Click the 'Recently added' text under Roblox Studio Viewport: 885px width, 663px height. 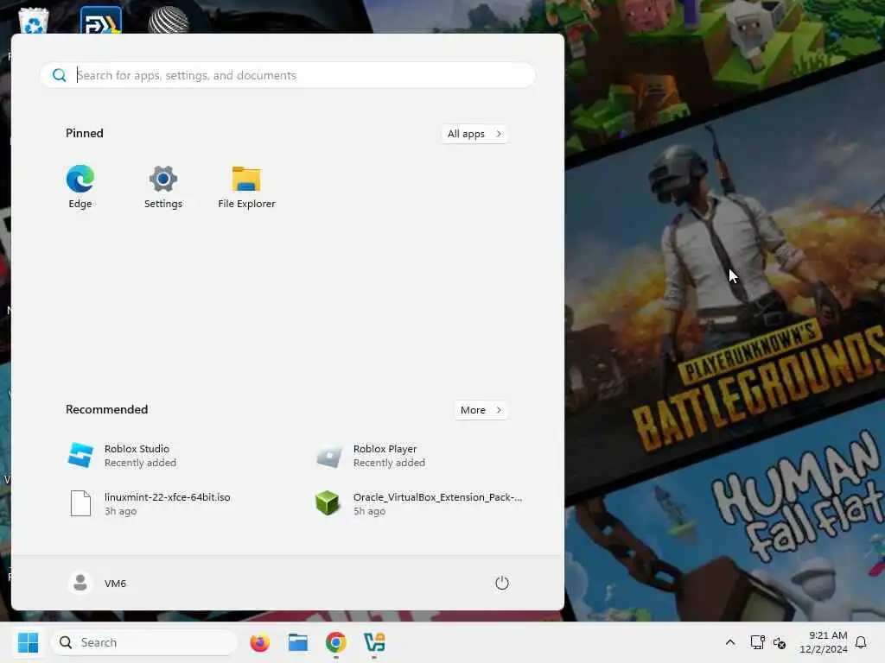[140, 463]
